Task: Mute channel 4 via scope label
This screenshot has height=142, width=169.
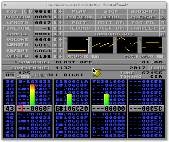Action: 140,39
